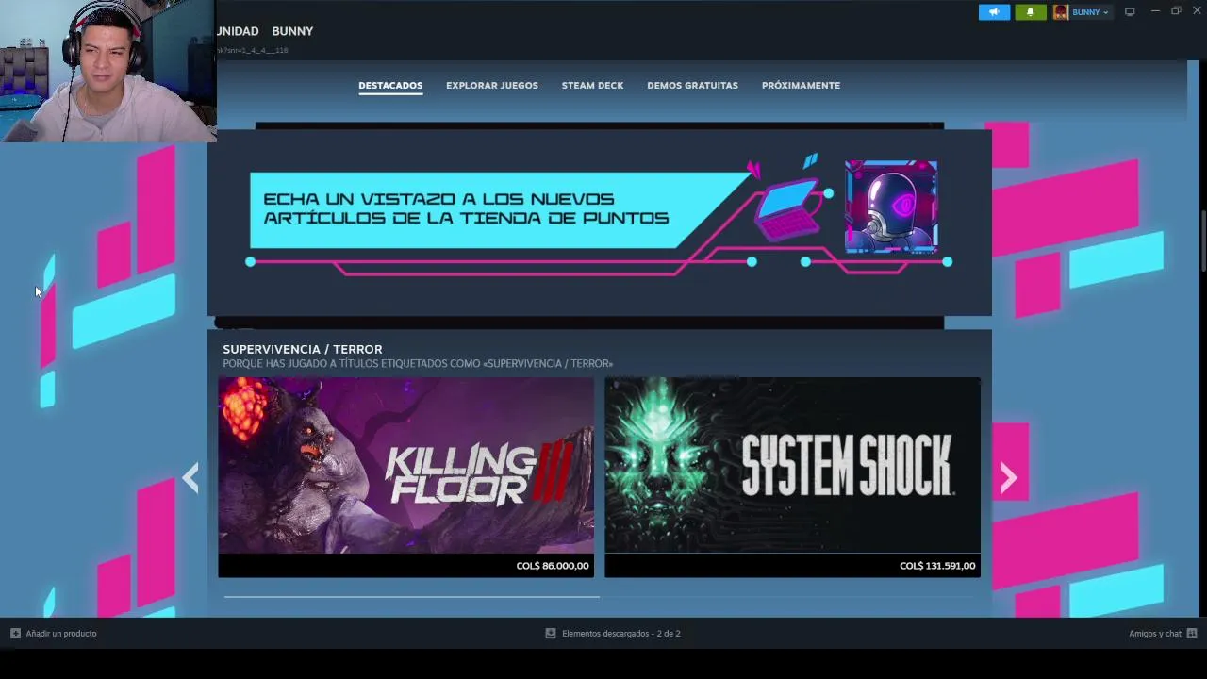The width and height of the screenshot is (1207, 679).
Task: Click the store page vertical scrollbar
Action: [1203, 242]
